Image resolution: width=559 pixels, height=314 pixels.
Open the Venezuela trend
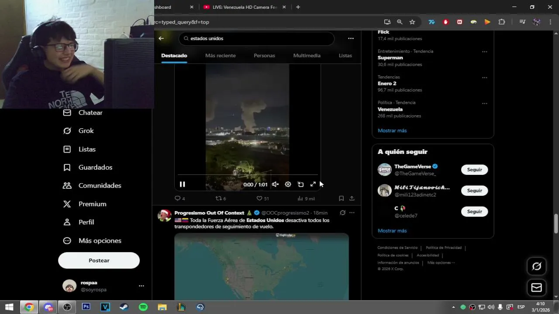click(390, 109)
